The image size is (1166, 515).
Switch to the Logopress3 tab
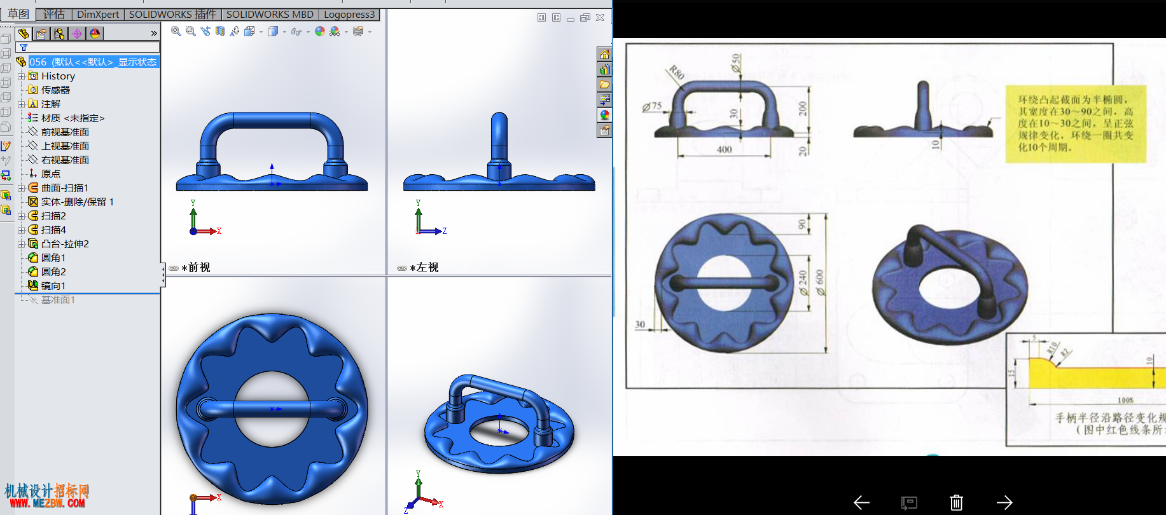pos(349,14)
